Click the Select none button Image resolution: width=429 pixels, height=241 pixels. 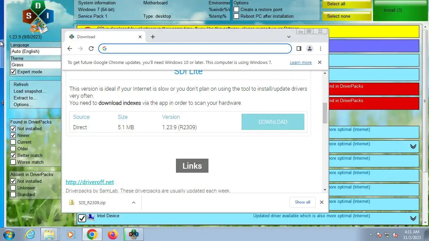coord(347,16)
